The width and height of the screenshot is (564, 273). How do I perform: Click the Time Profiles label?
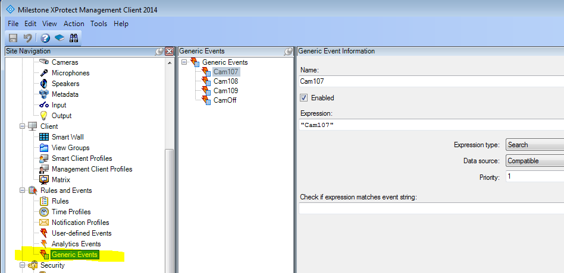click(71, 212)
